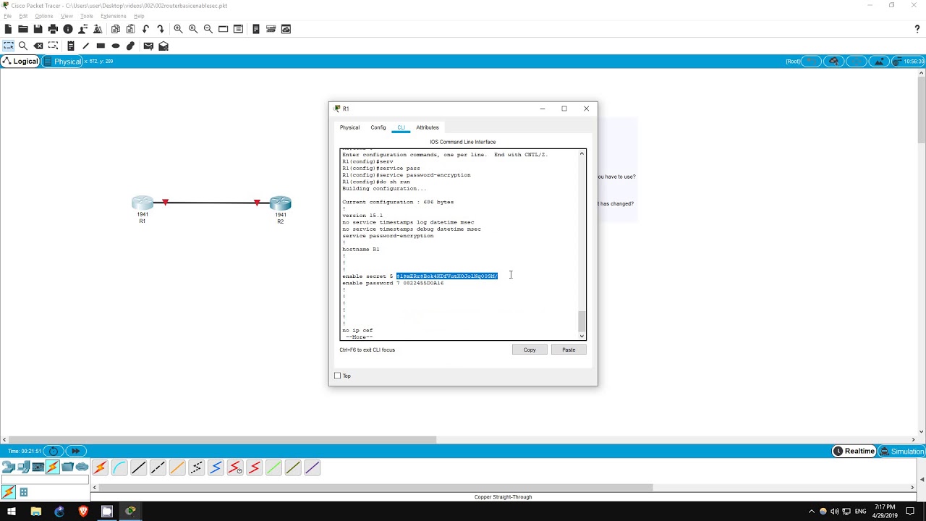Image resolution: width=926 pixels, height=521 pixels.
Task: Click Fast Forward Time button
Action: (x=75, y=451)
